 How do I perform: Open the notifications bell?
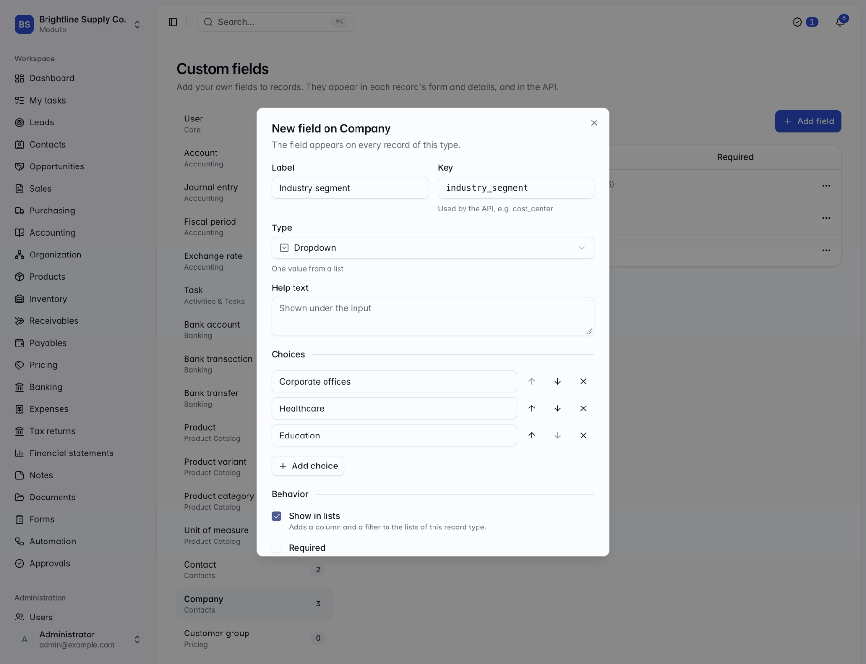840,22
